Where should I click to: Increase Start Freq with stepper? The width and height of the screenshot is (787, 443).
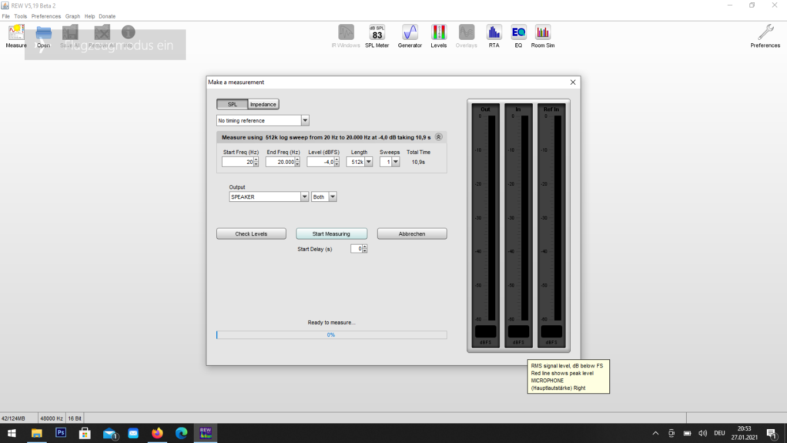click(x=256, y=160)
